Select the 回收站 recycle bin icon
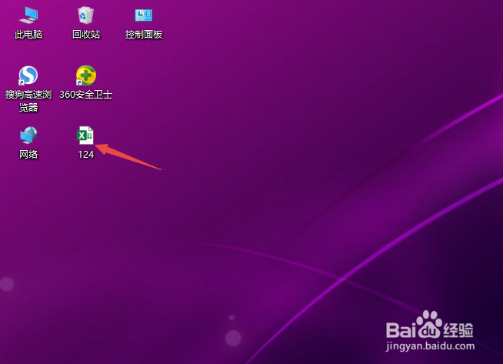503x364 pixels. (85, 15)
